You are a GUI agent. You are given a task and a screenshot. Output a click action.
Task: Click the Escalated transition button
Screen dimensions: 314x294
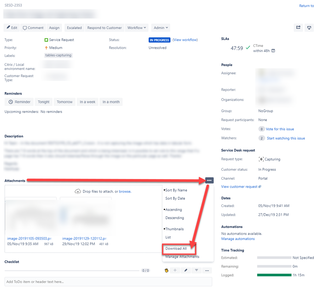74,28
